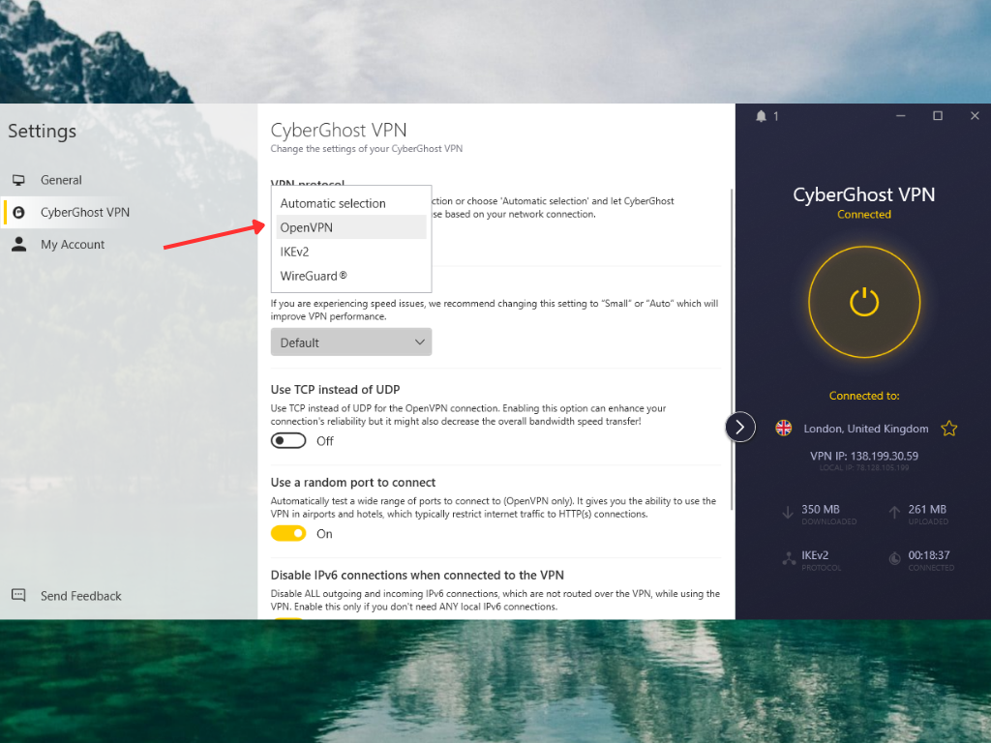991x743 pixels.
Task: Click the power button to disconnect VPN
Action: [863, 301]
